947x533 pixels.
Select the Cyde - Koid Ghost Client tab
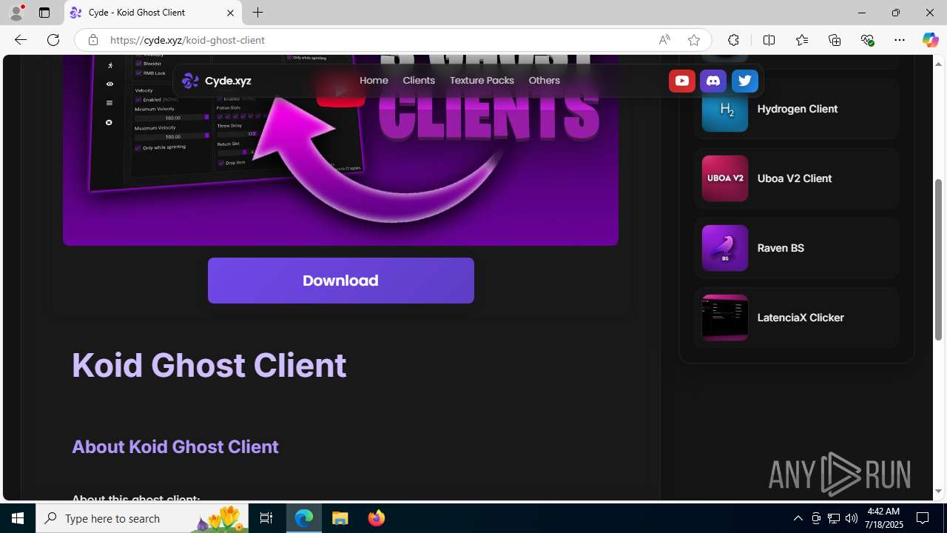coord(153,13)
